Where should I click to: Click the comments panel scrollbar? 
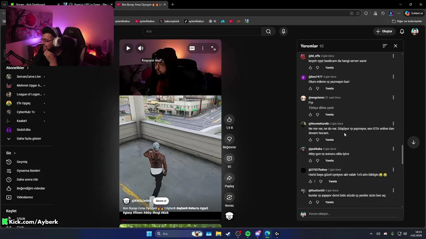402,155
